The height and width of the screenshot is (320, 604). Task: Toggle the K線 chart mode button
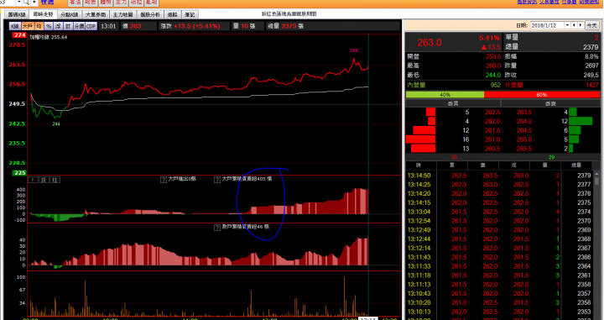[15, 26]
